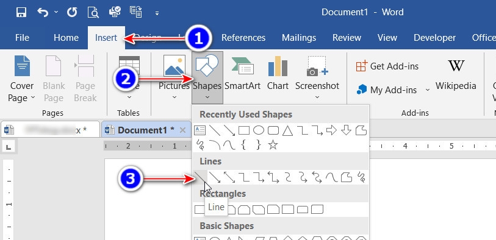Pick the oval shape in recently used shapes
Screen dimensions: 496x240
(259, 130)
